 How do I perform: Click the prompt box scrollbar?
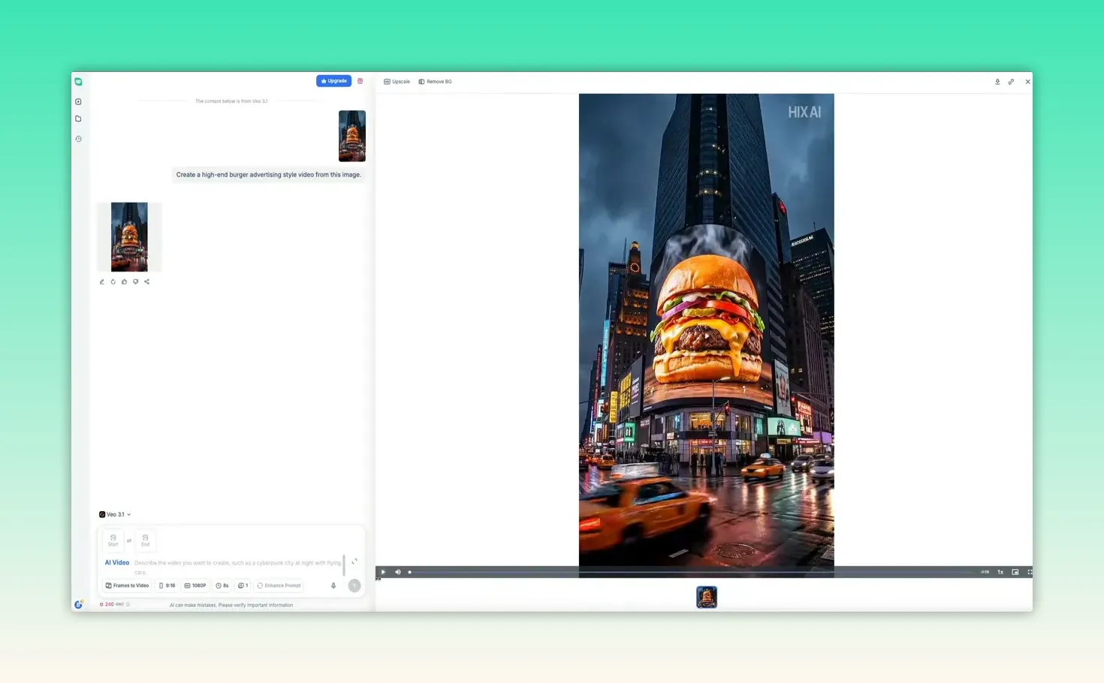tap(344, 564)
